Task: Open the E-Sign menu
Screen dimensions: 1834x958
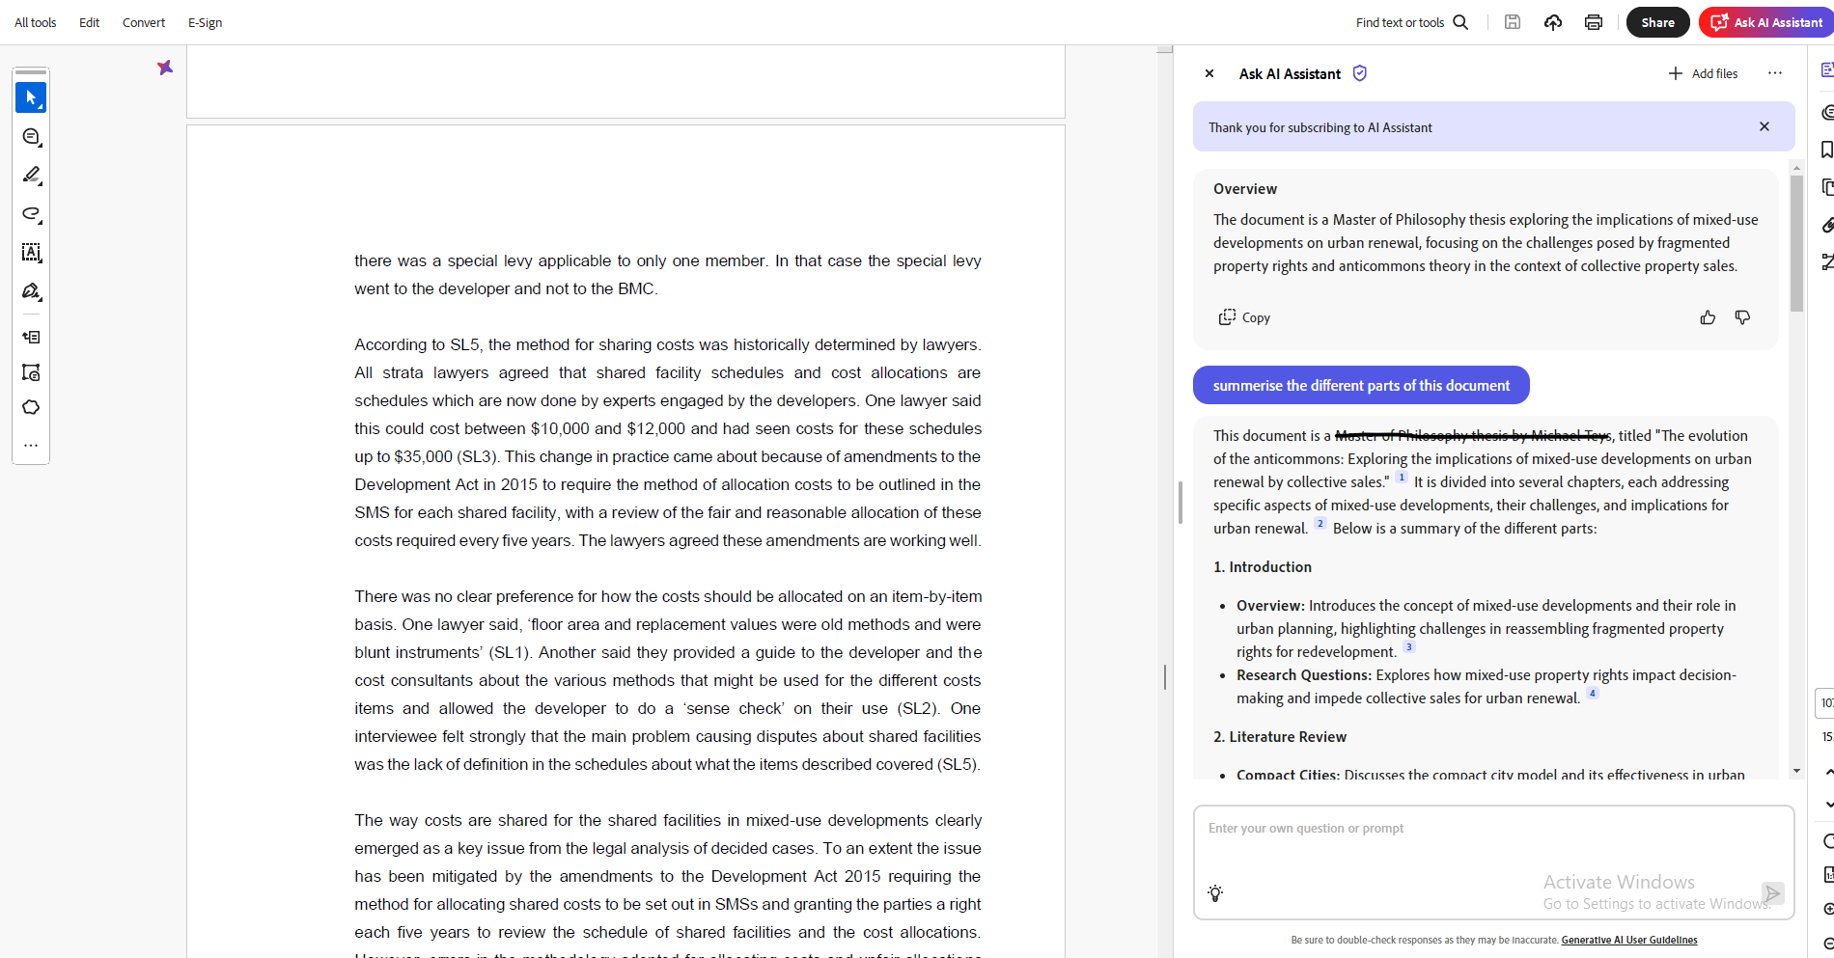Action: pyautogui.click(x=205, y=22)
